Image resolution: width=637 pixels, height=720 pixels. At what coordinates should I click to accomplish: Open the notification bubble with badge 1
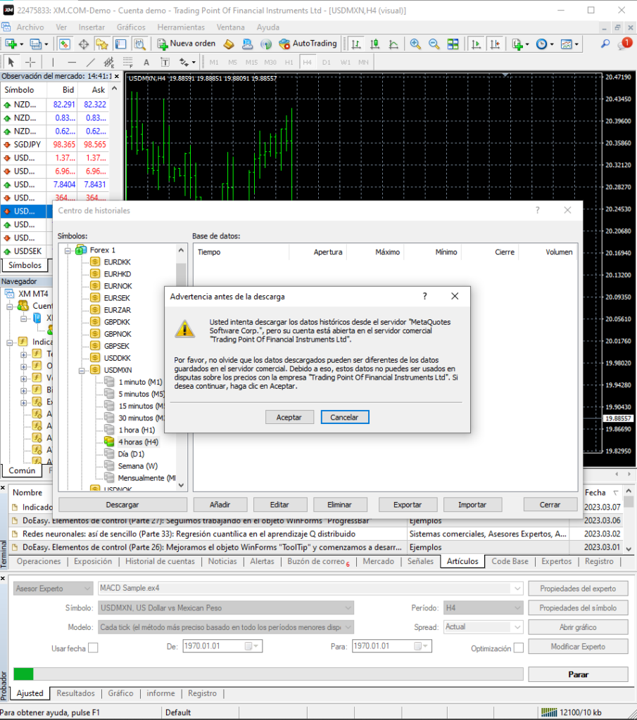pyautogui.click(x=625, y=44)
